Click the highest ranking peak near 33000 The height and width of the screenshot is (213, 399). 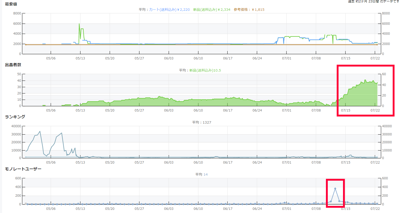click(x=40, y=131)
